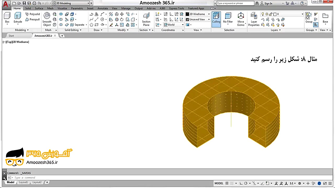Open the Layout1 tab
The width and height of the screenshot is (335, 188).
23,182
